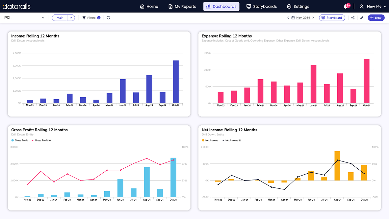Toggle Gross Profit legend series
389x219 pixels.
(20, 140)
